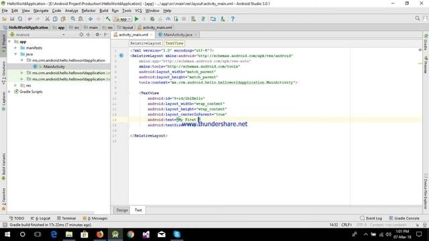Open the File menu

coord(5,11)
